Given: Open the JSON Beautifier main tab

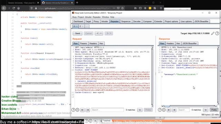Looking at the screenshot, I should pyautogui.click(x=201, y=21).
